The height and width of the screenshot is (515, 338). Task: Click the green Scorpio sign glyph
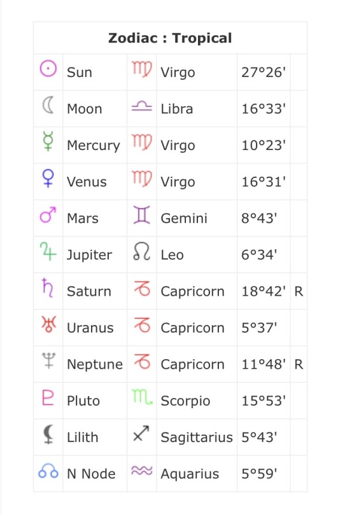tap(142, 397)
